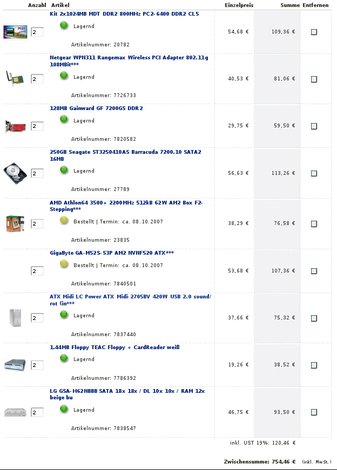The height and width of the screenshot is (470, 337).
Task: Tick the Entfernen box for LG GSA-H62NBBB
Action: (x=314, y=412)
